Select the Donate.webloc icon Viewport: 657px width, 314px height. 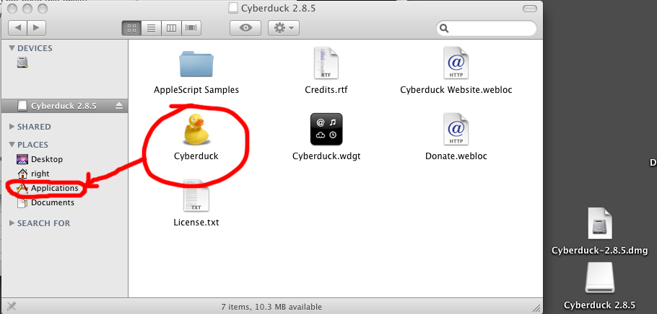tap(456, 129)
